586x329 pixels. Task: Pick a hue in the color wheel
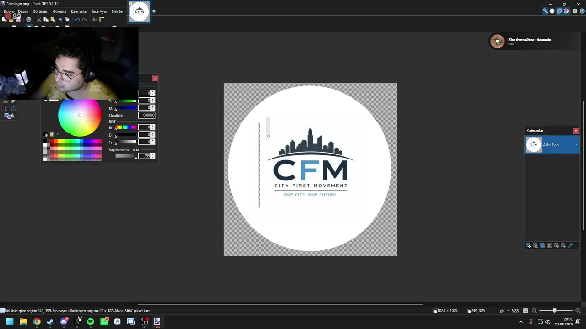(80, 115)
